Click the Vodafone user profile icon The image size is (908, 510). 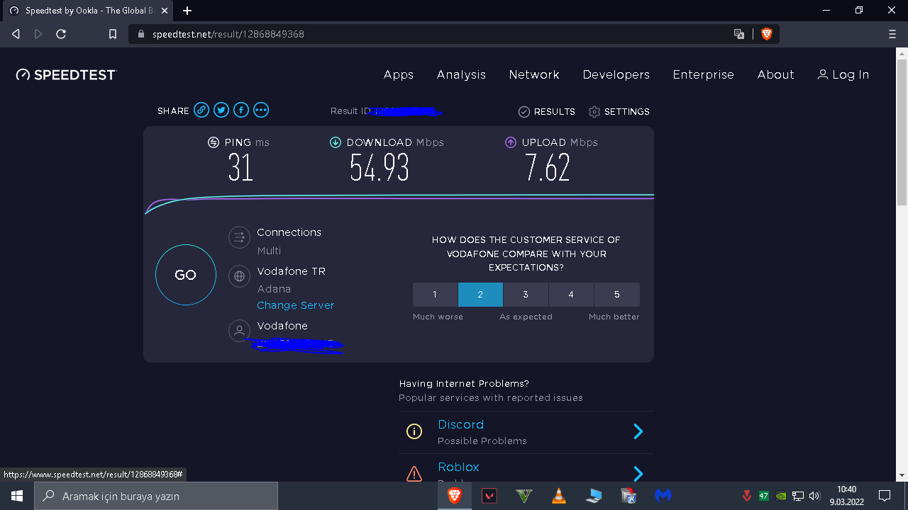click(x=240, y=331)
